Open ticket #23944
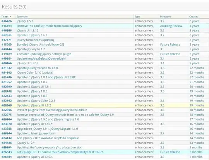This screenshot has height=160, width=209. pos(7,133)
